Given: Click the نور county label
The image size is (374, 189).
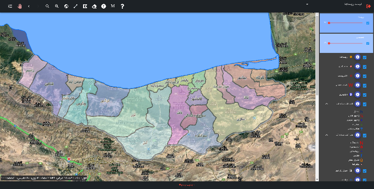Looking at the screenshot, I should click(x=133, y=115).
